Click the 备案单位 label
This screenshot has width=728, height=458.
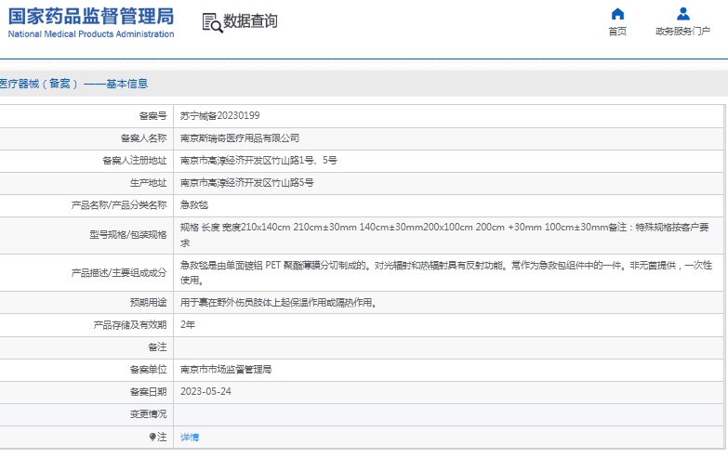click(x=148, y=370)
